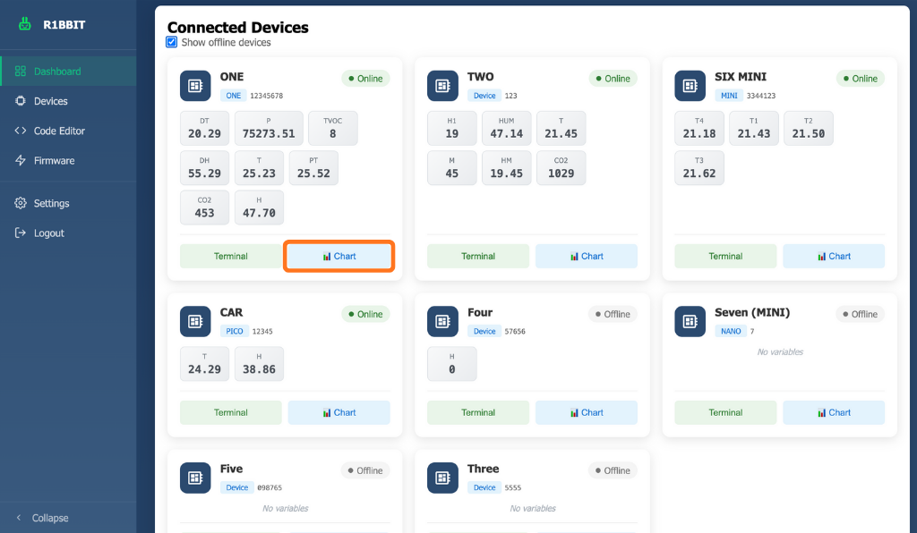Viewport: 917px width, 533px height.
Task: Click the TWO device chip icon
Action: click(442, 86)
